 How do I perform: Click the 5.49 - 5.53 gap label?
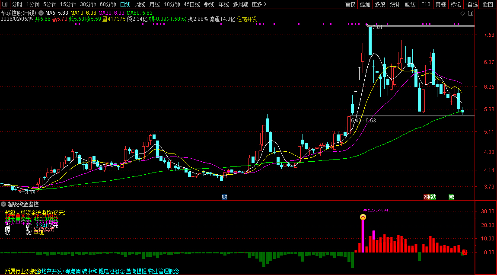(x=363, y=121)
